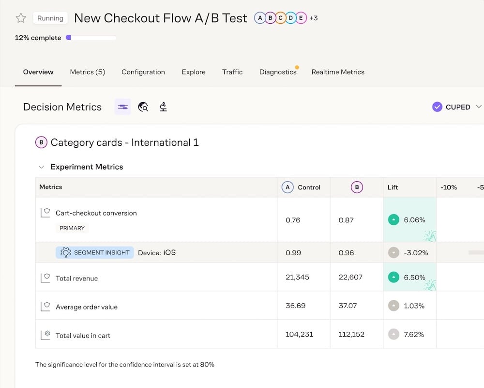Star the experiment as favorite
484x388 pixels.
coord(21,18)
